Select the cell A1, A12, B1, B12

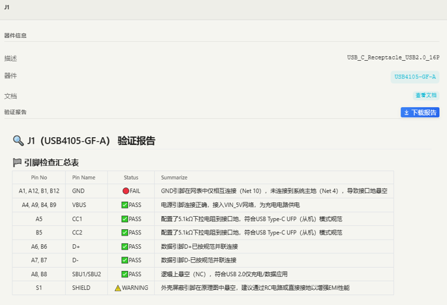click(x=39, y=191)
